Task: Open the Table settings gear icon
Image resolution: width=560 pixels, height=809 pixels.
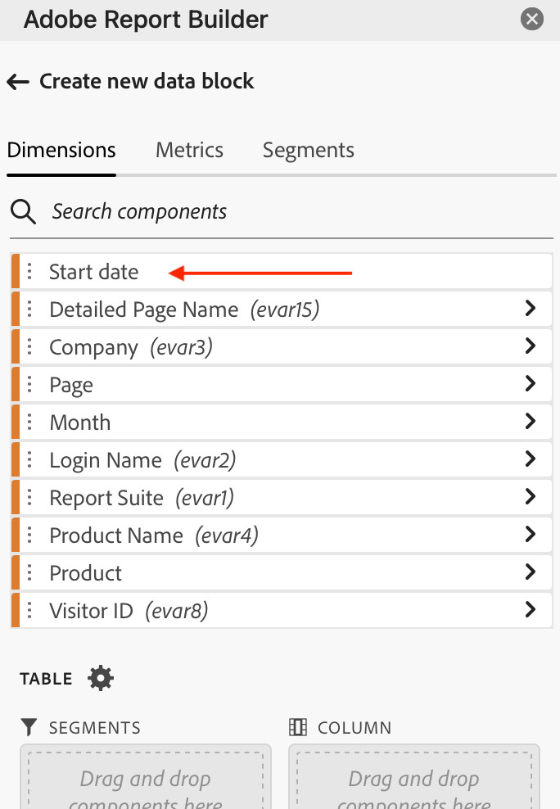Action: [100, 678]
